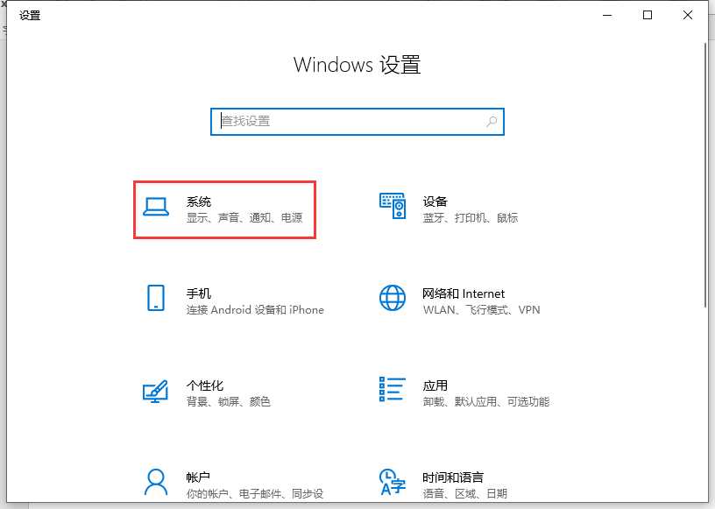715x509 pixels.
Task: Click the text 你的帐户、电子邮件、同步设
Action: (x=255, y=493)
